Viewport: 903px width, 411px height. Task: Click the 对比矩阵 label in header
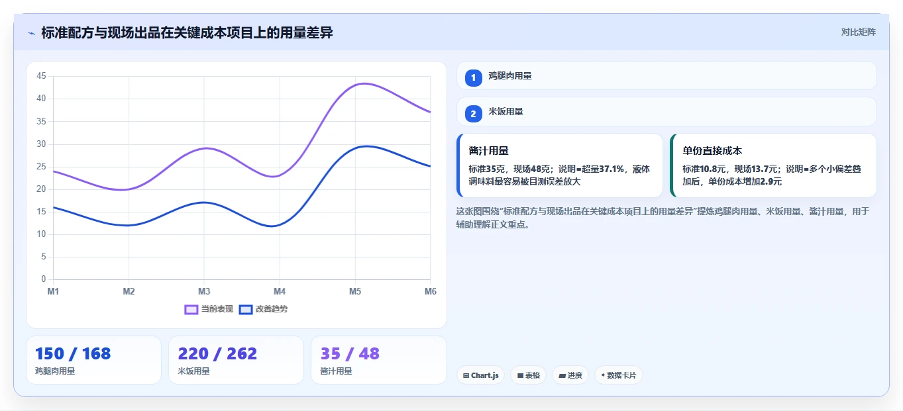coord(858,32)
